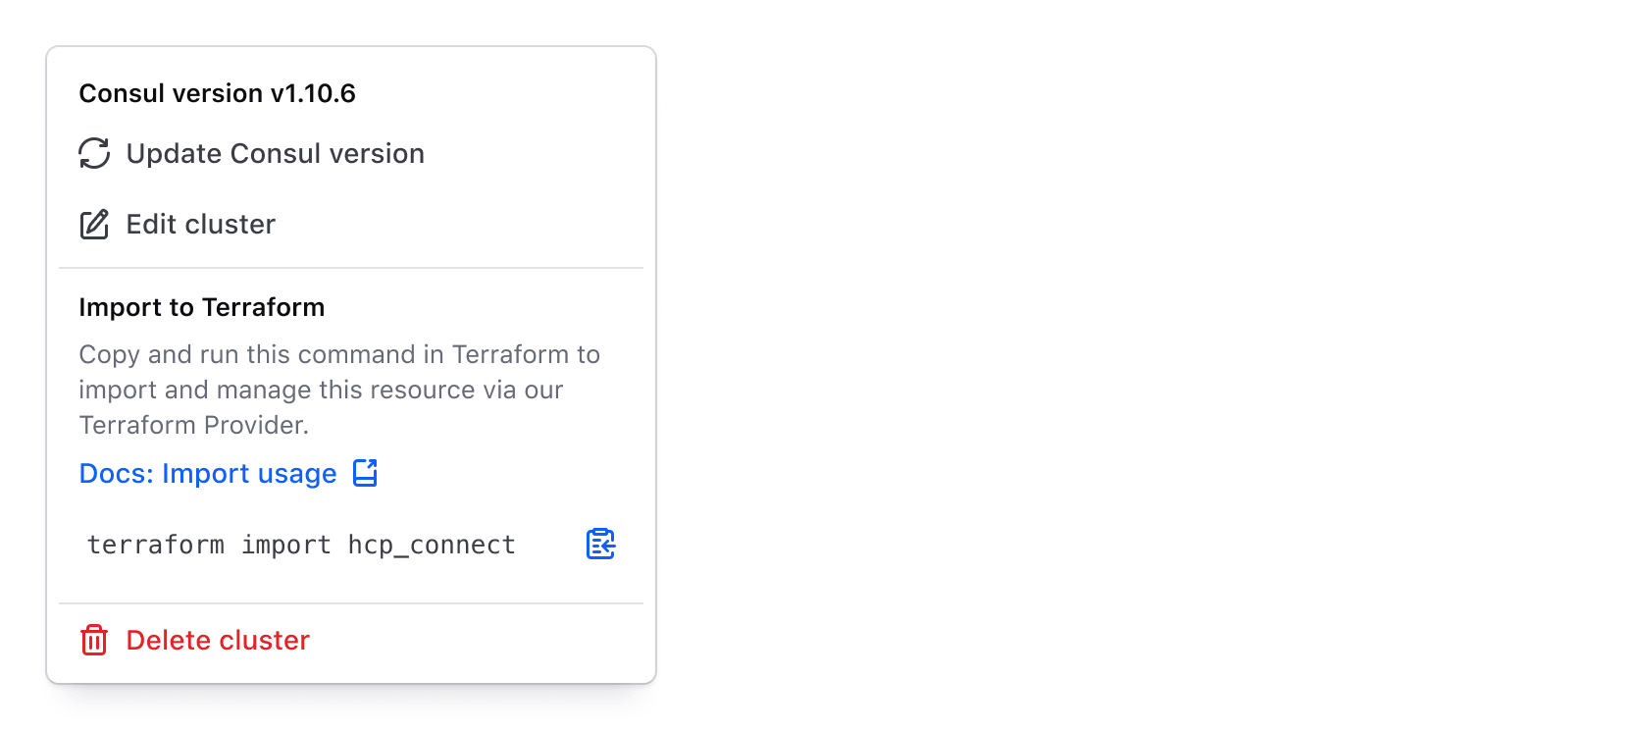The image size is (1640, 730).
Task: Click the refresh icon next to Update Consul version
Action: [x=93, y=153]
